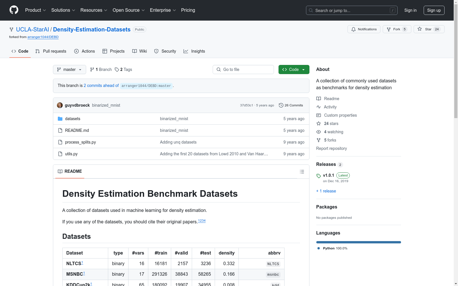The width and height of the screenshot is (458, 286).
Task: Open the Activity link in About
Action: point(326,107)
